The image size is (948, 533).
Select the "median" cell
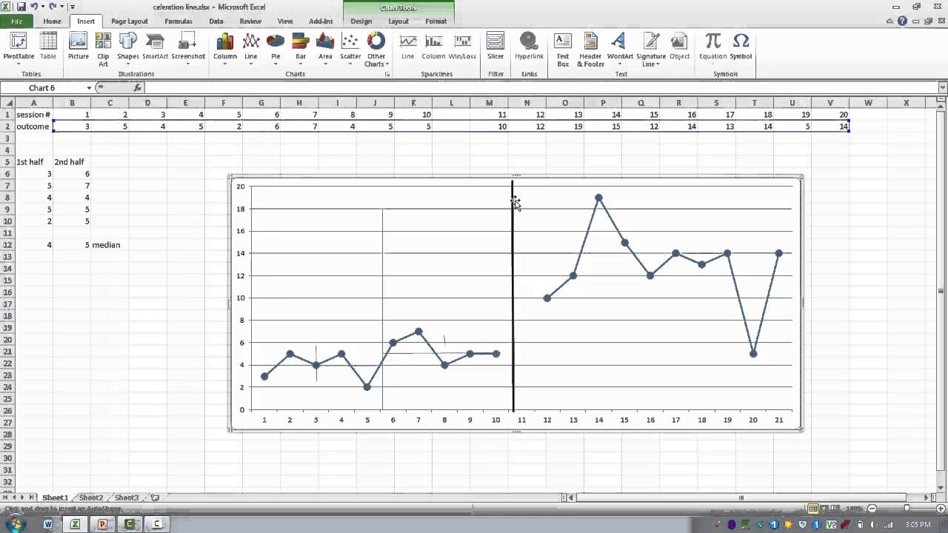(110, 245)
